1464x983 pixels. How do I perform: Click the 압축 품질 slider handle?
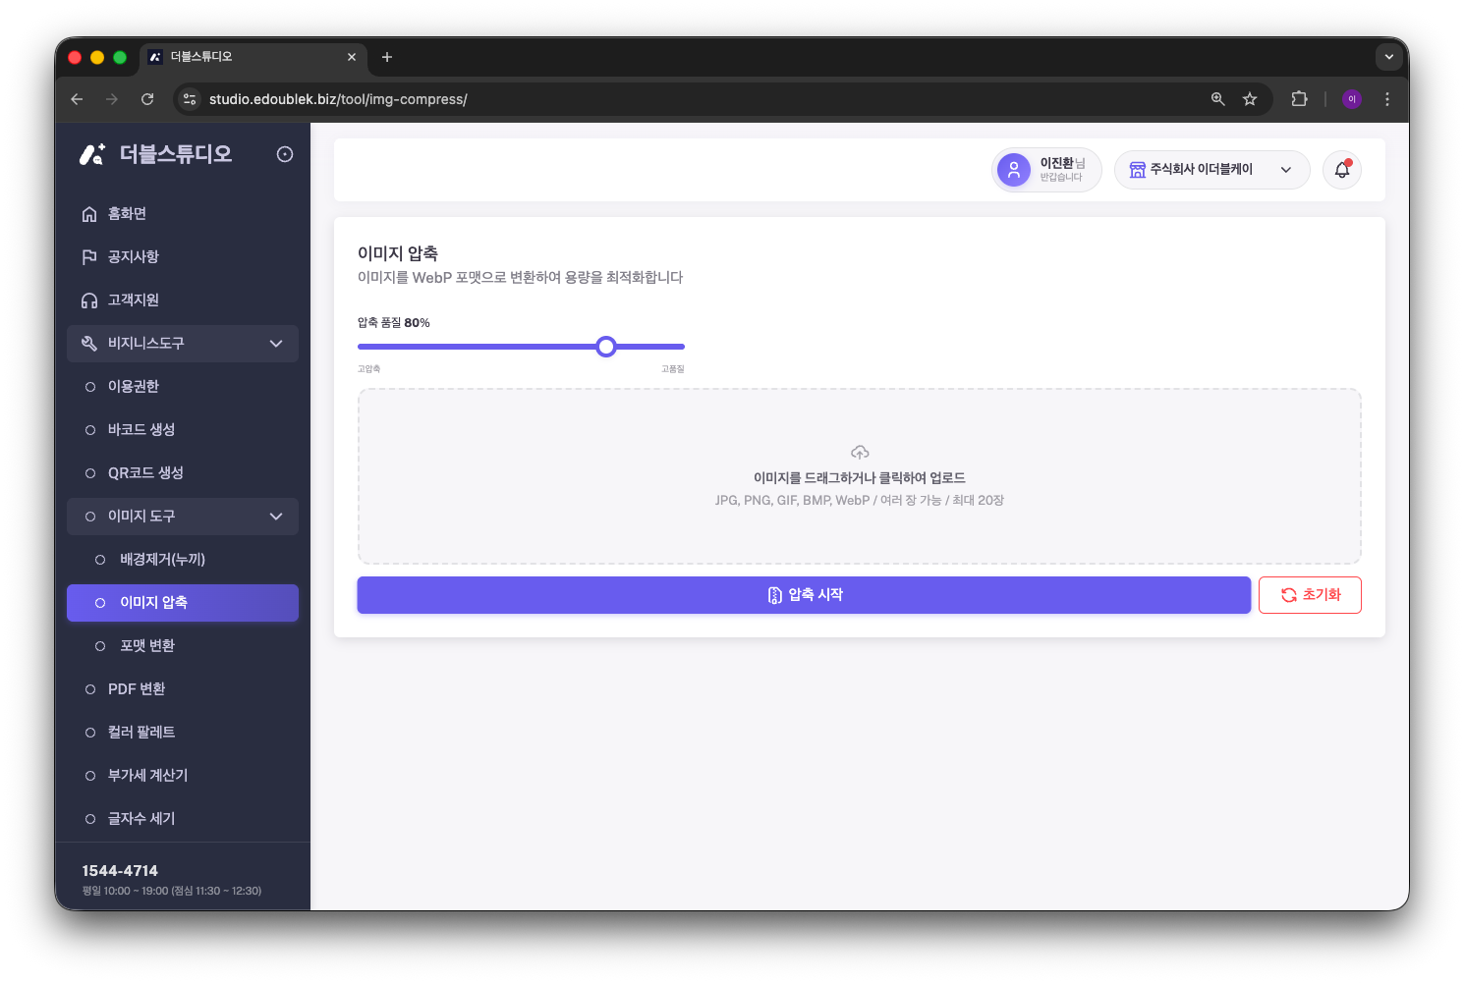606,347
